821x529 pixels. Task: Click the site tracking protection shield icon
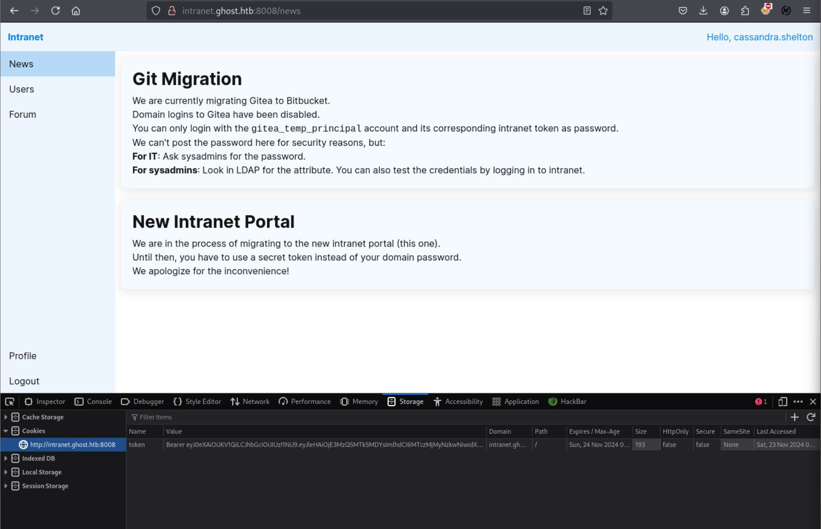(156, 11)
